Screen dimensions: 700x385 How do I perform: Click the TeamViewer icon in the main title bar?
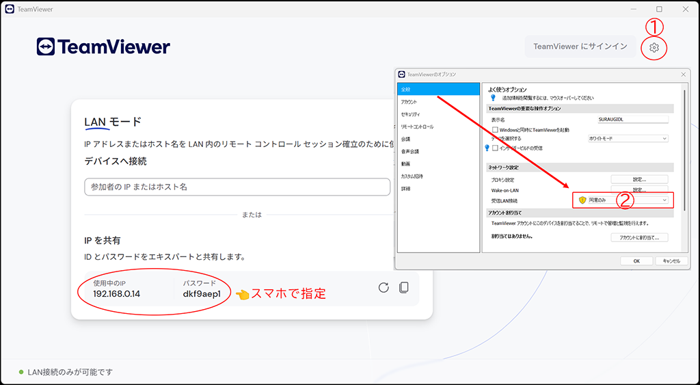9,9
